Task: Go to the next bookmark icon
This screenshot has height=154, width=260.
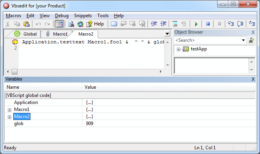Action: [132, 24]
